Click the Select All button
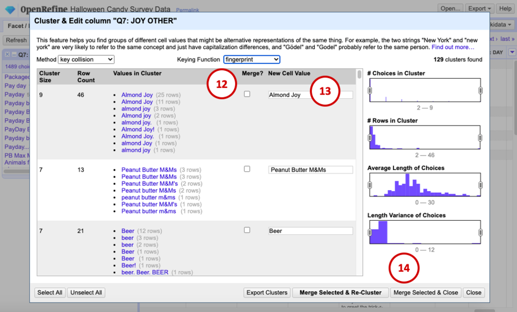This screenshot has width=517, height=312. (x=50, y=292)
